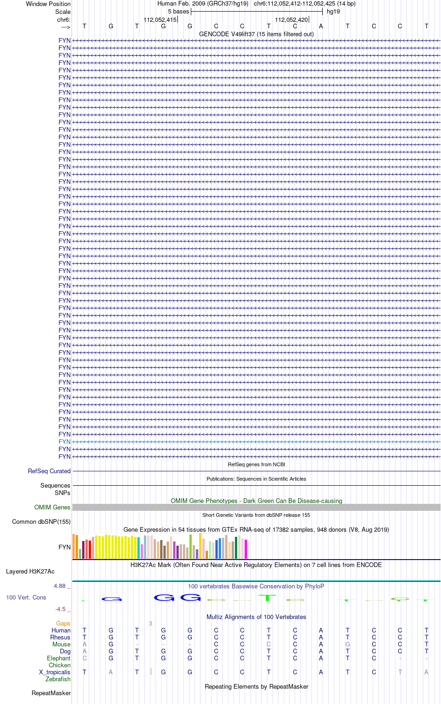441x704 pixels.
Task: Click the magenta bar in GTEx expression chart
Action: click(246, 549)
